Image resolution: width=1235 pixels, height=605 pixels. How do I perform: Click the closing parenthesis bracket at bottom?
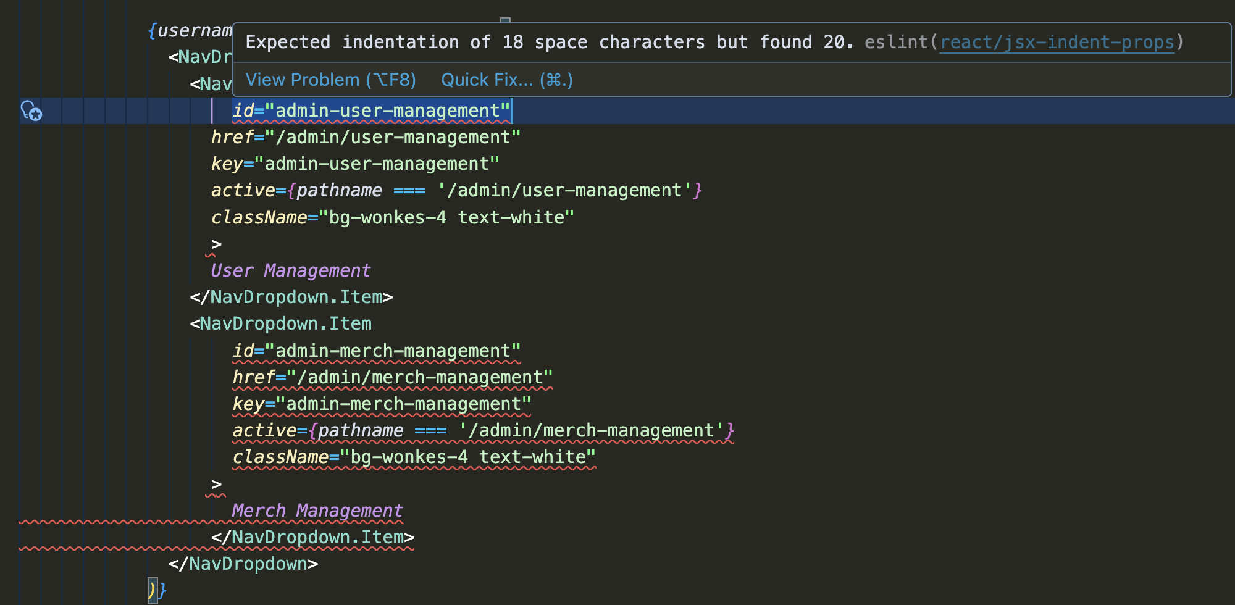(152, 590)
